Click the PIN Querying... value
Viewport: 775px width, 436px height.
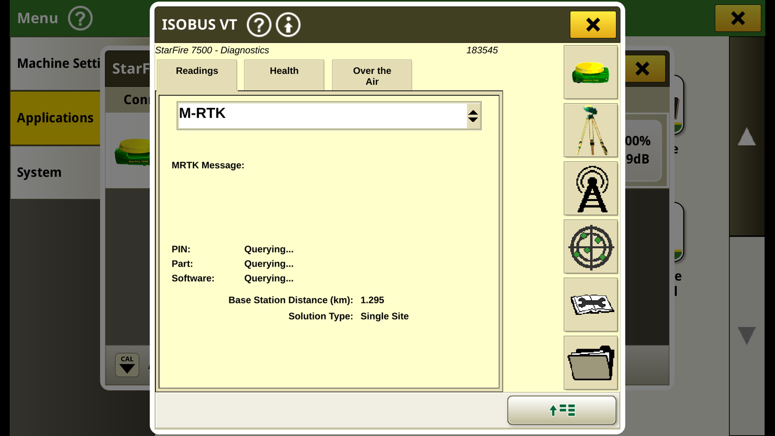point(269,249)
